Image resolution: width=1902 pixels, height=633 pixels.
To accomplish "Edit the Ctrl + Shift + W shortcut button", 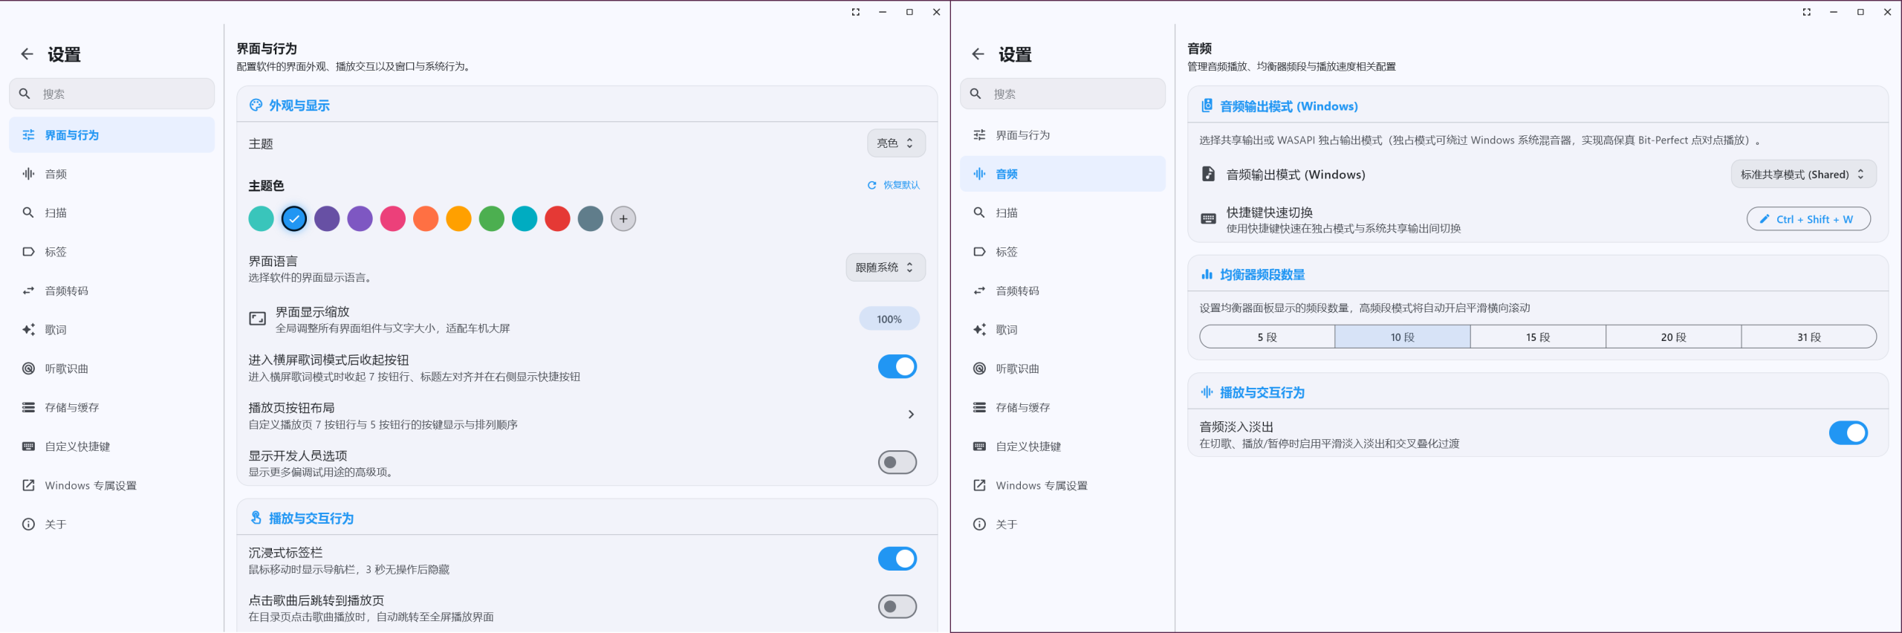I will coord(1808,219).
